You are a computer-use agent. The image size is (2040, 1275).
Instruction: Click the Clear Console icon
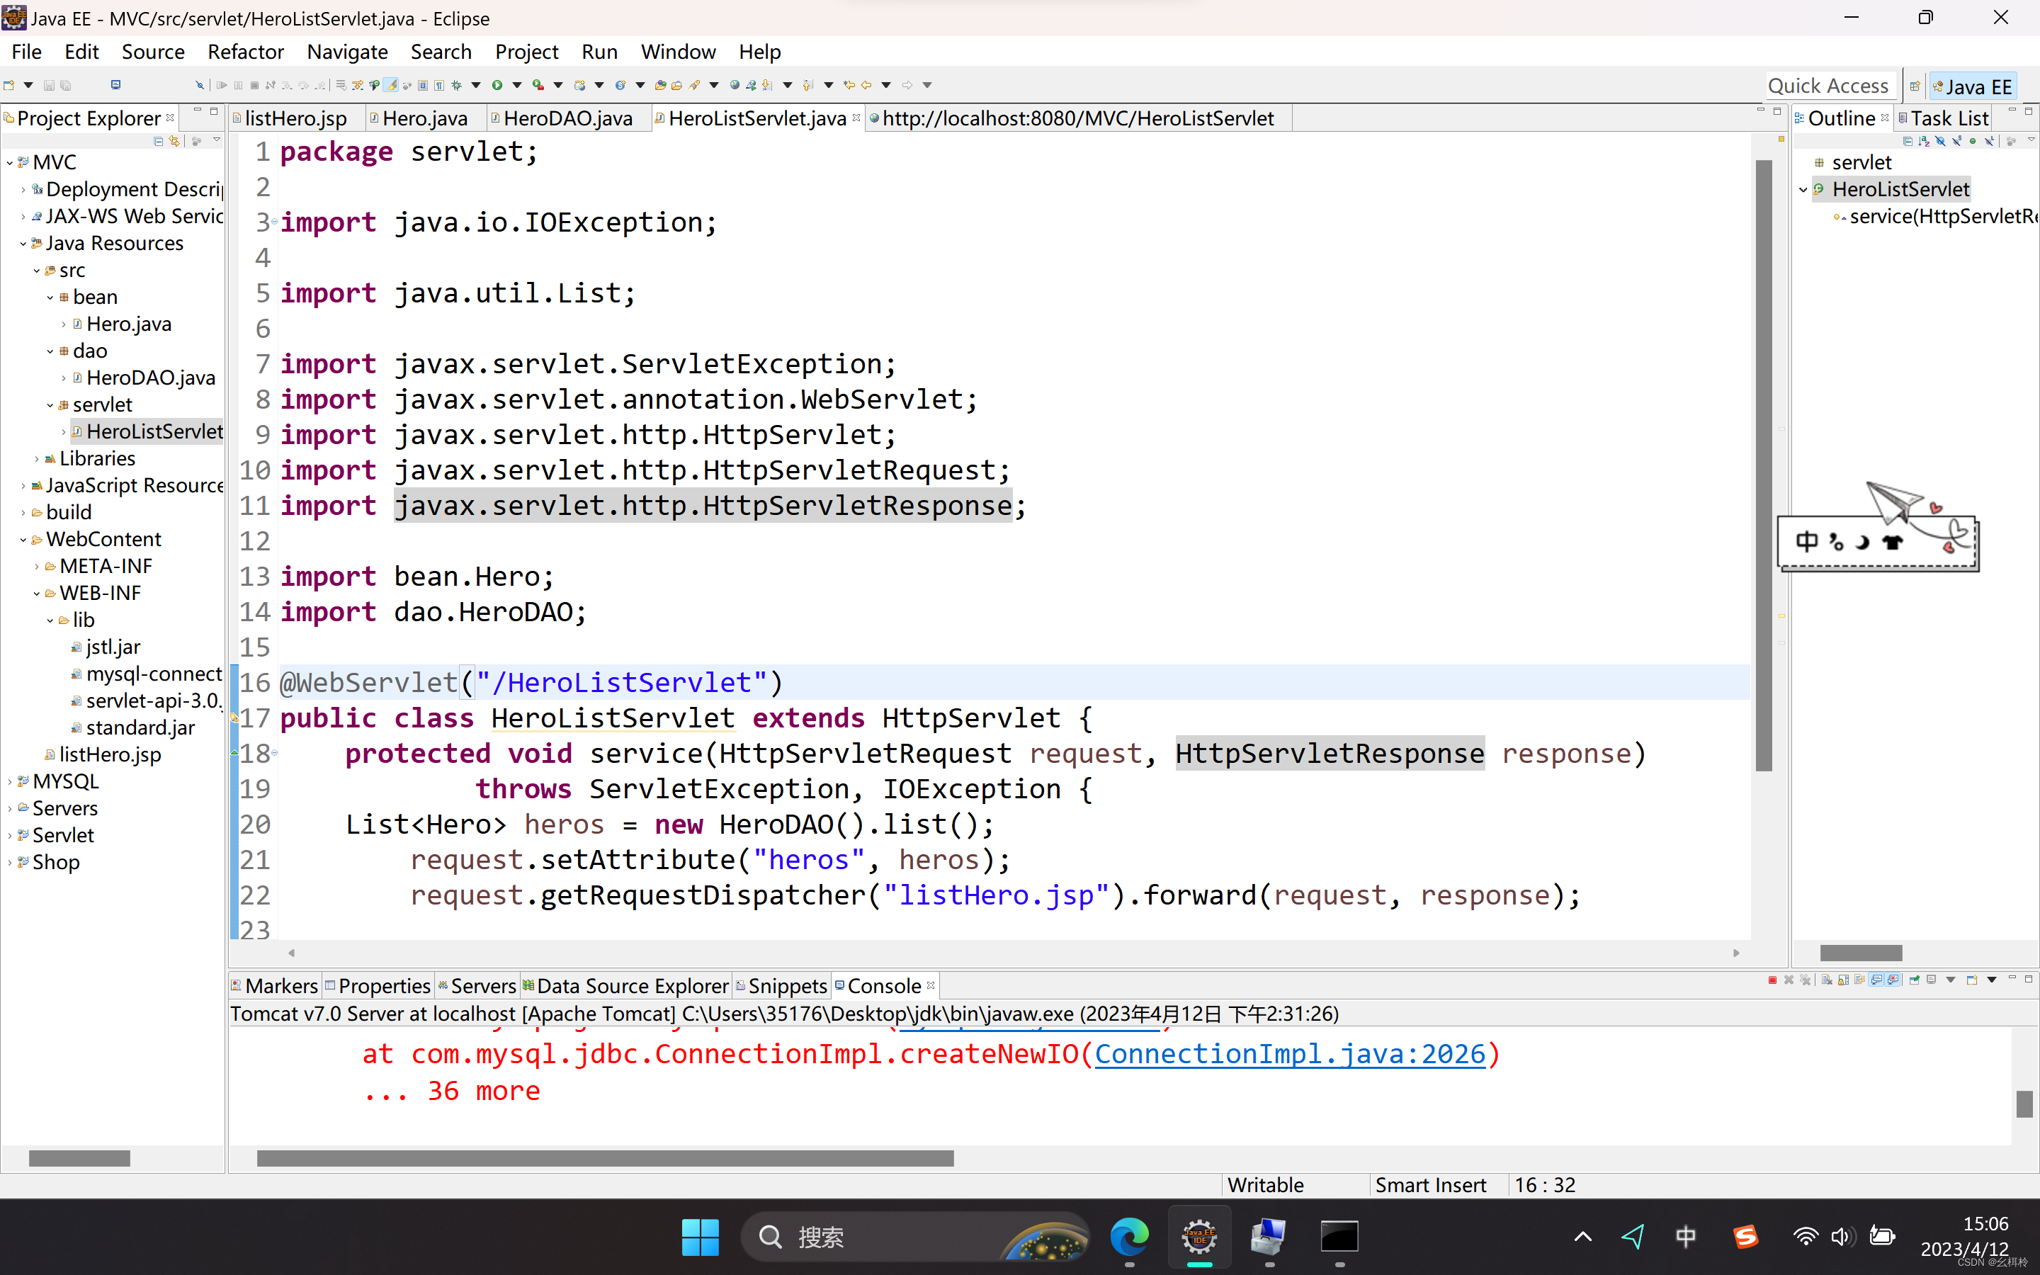pos(1827,980)
